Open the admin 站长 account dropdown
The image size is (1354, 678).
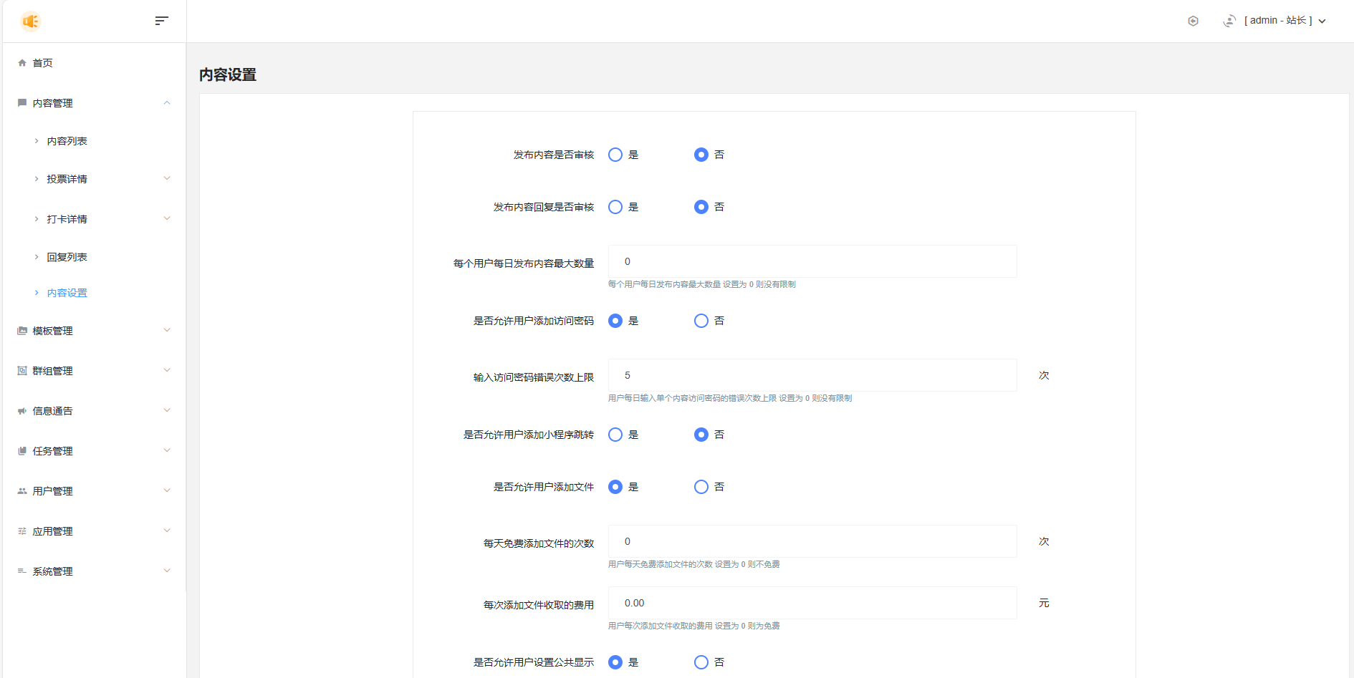point(1284,21)
